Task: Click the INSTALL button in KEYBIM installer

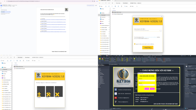Action: [148, 48]
